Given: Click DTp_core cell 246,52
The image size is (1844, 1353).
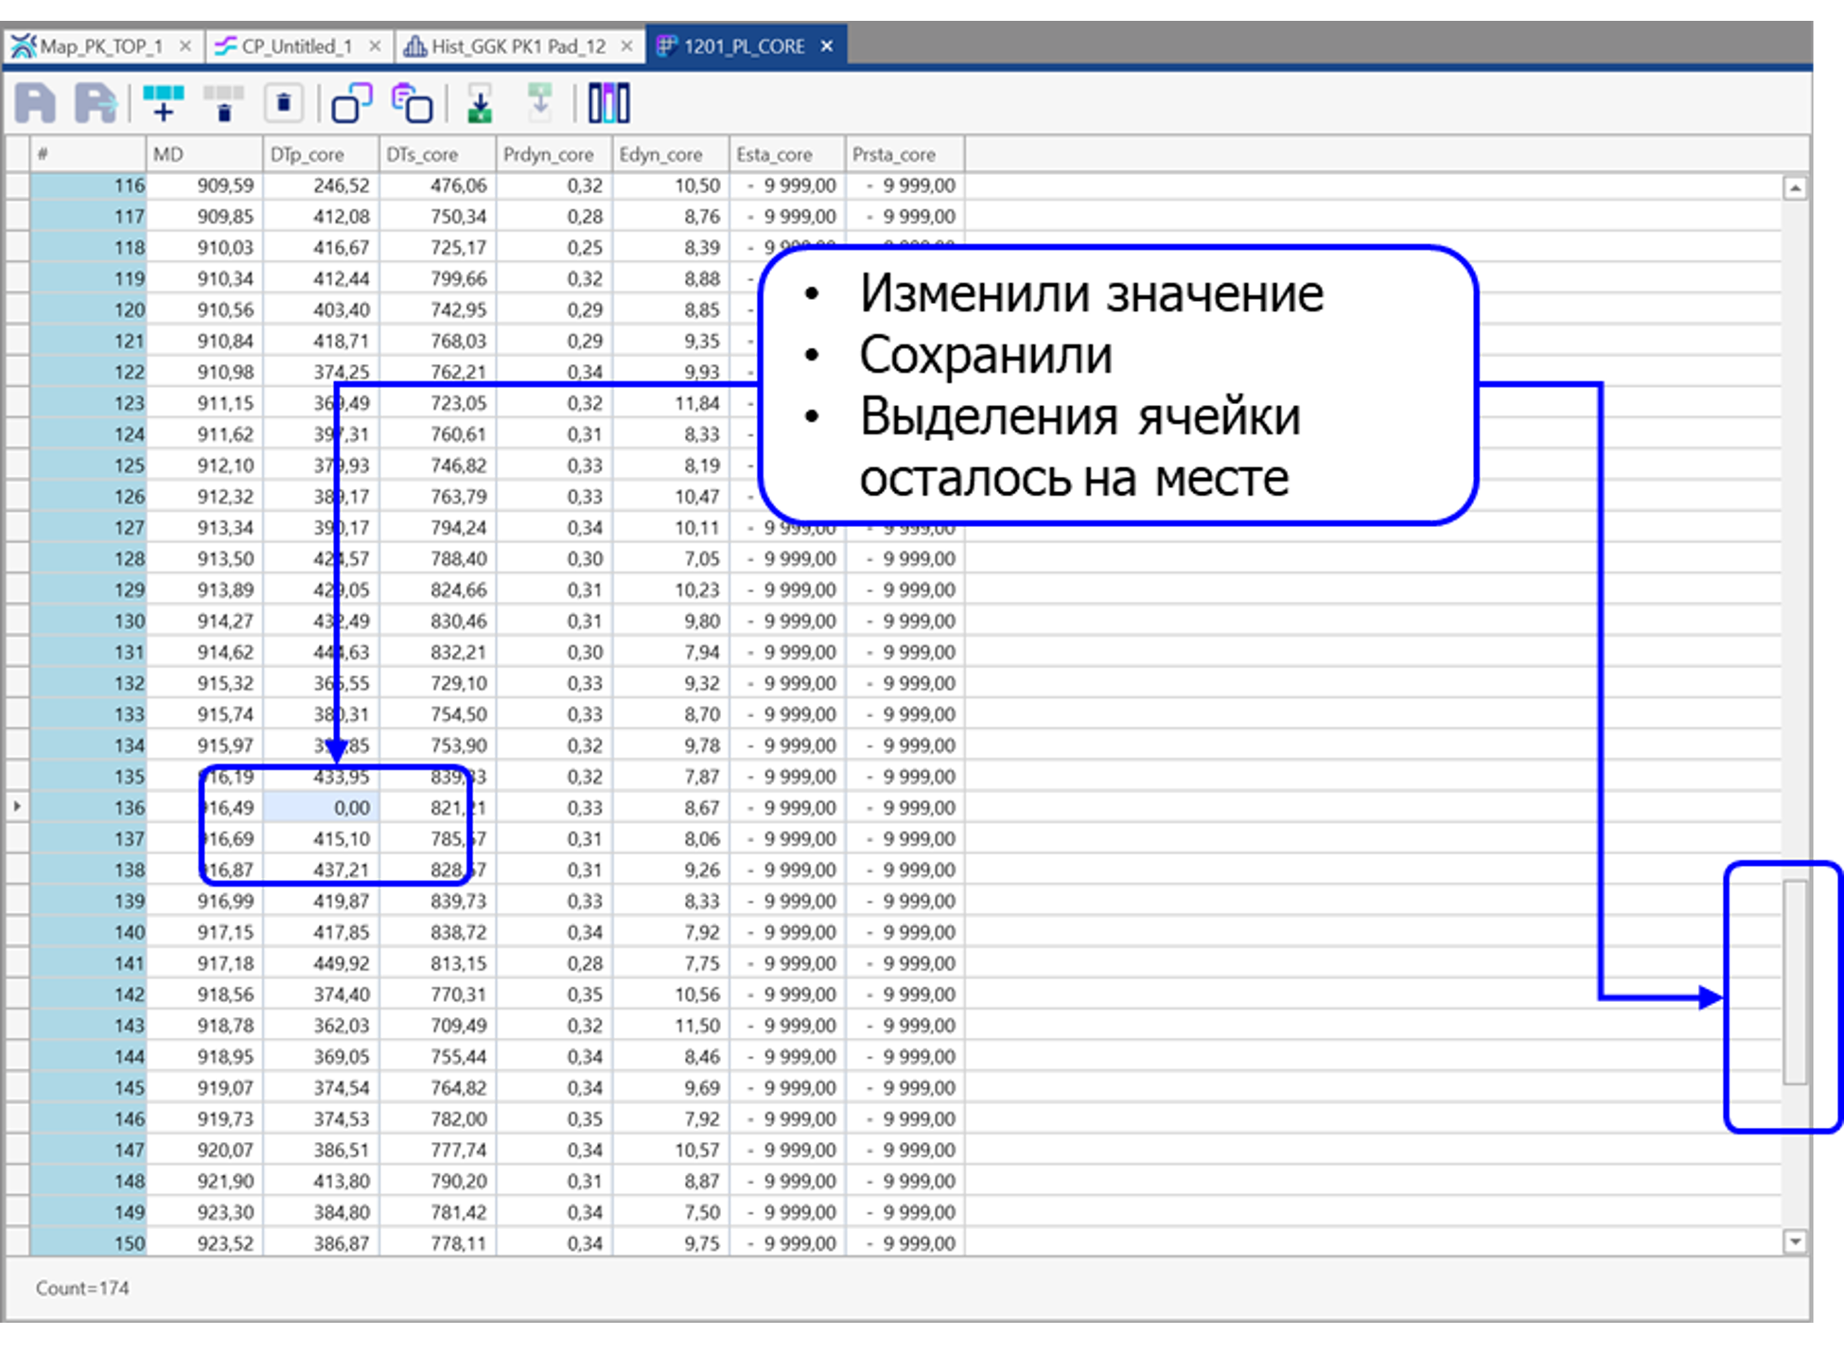Looking at the screenshot, I should [x=322, y=185].
